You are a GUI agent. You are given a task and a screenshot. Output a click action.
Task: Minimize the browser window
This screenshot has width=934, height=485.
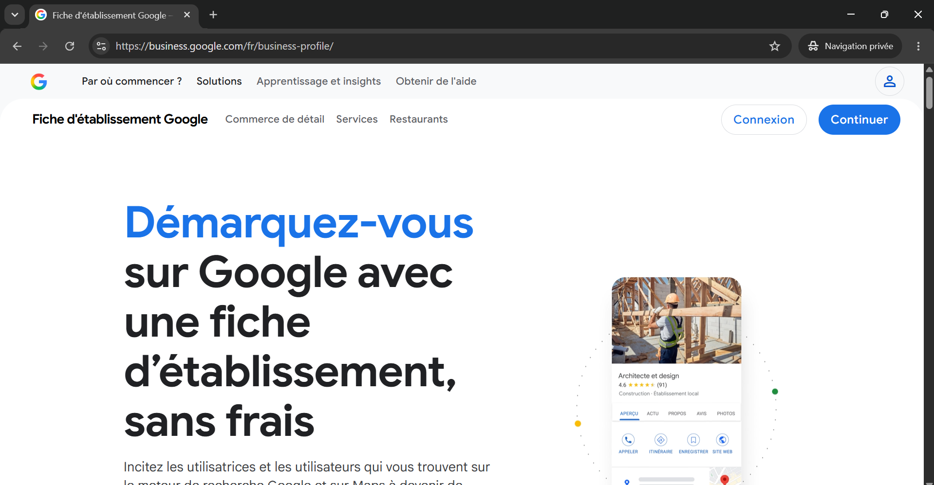click(851, 15)
